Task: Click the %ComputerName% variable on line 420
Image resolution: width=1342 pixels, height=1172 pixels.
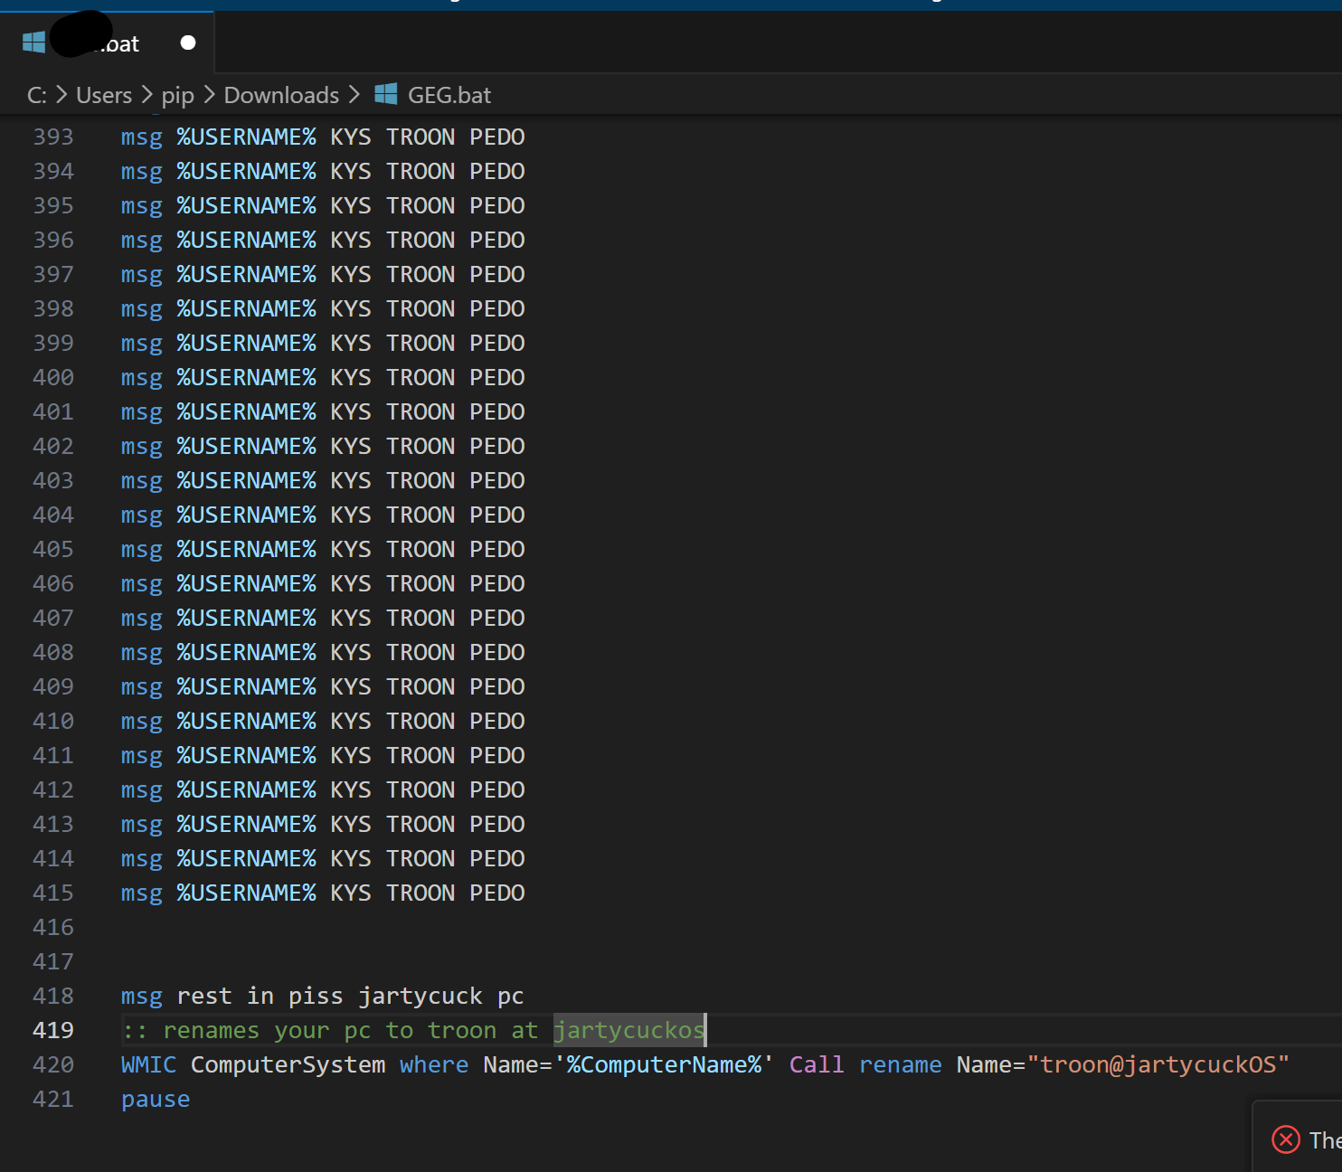Action: [664, 1064]
